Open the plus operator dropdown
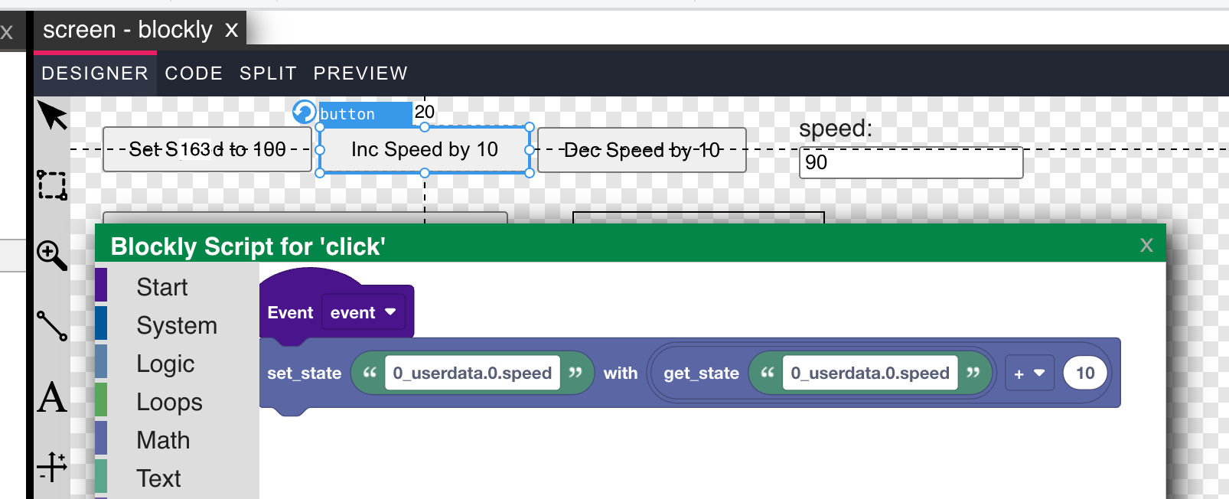1229x499 pixels. tap(1029, 373)
